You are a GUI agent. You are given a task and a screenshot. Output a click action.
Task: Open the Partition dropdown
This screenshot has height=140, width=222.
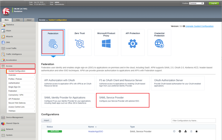click(197, 3)
